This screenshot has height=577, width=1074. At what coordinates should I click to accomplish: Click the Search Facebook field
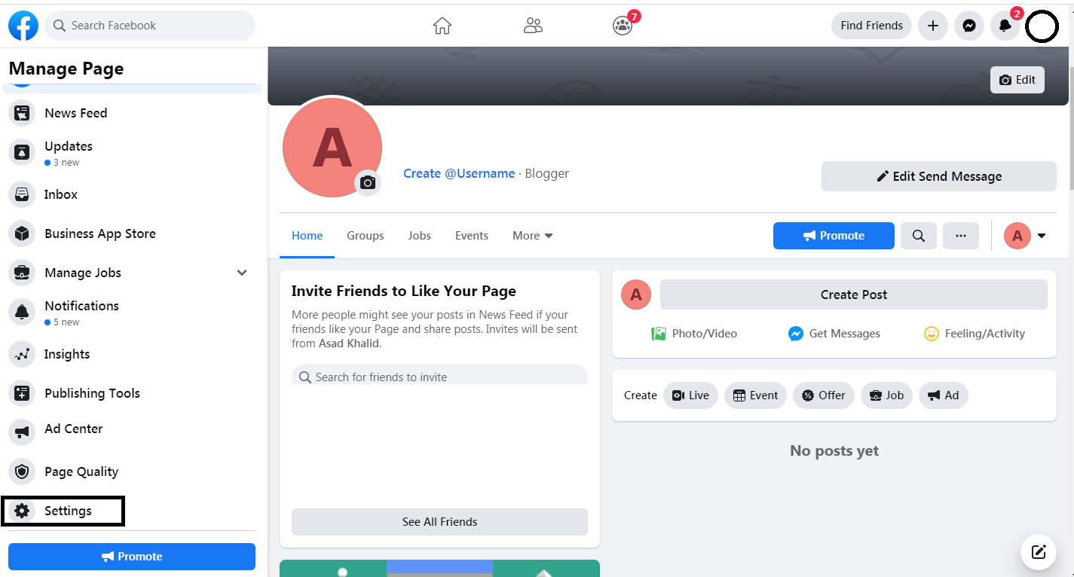coord(150,26)
